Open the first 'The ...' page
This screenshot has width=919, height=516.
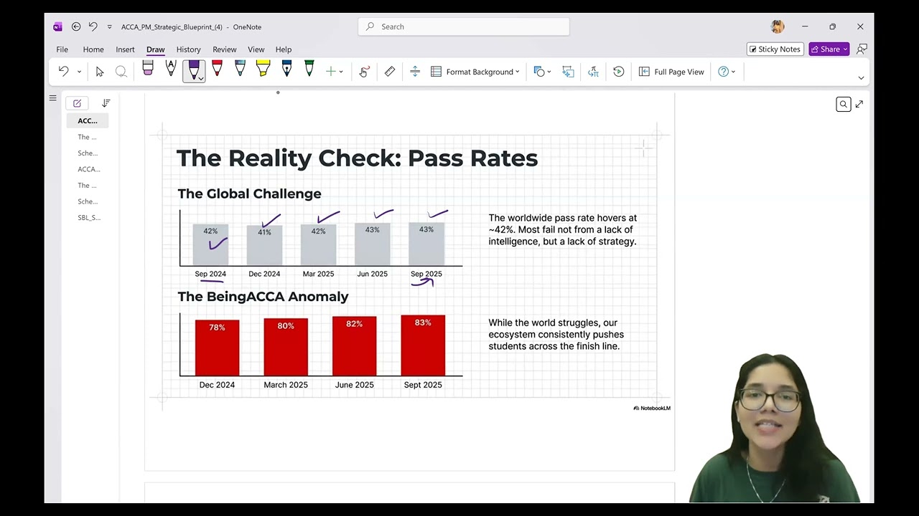click(x=88, y=137)
